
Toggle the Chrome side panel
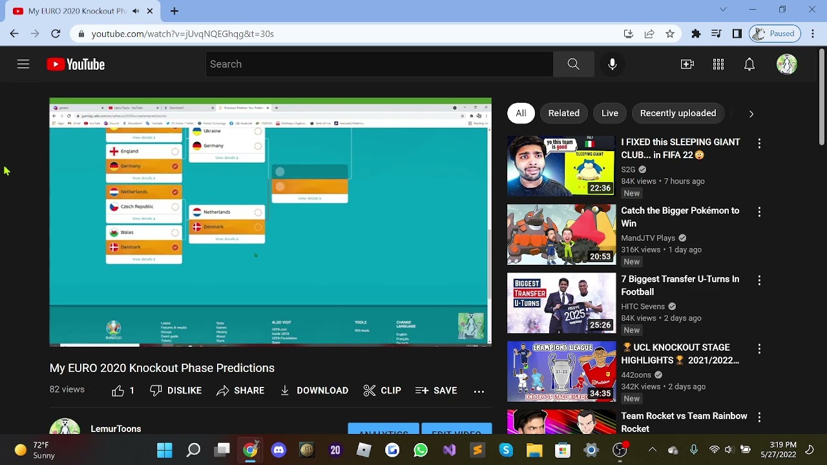(x=737, y=34)
